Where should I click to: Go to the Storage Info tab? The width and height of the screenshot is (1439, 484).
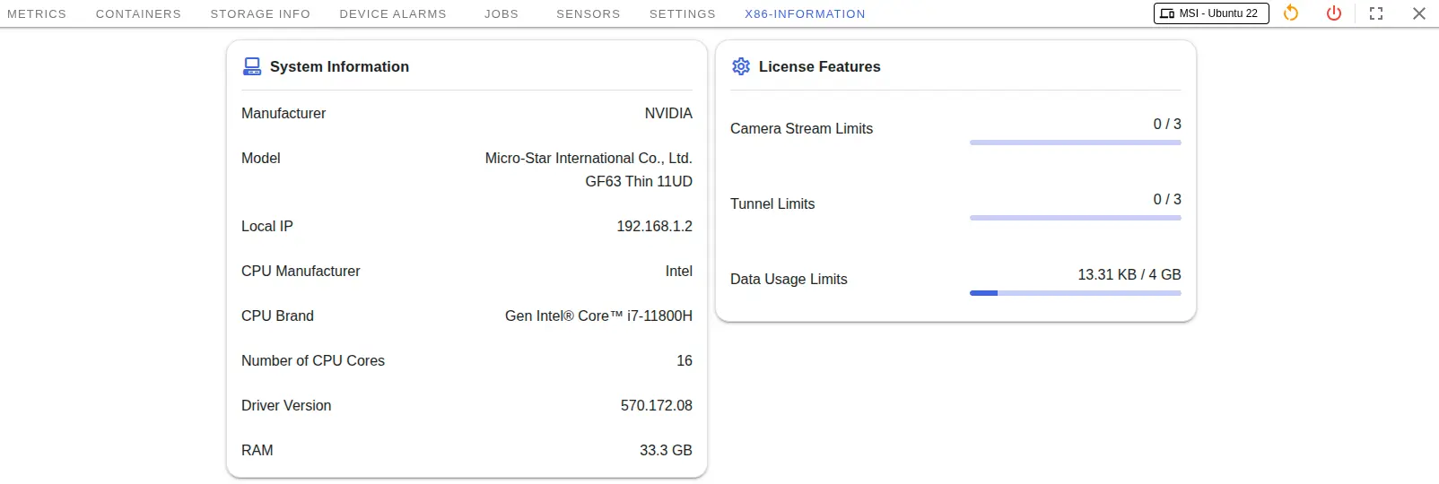click(260, 14)
